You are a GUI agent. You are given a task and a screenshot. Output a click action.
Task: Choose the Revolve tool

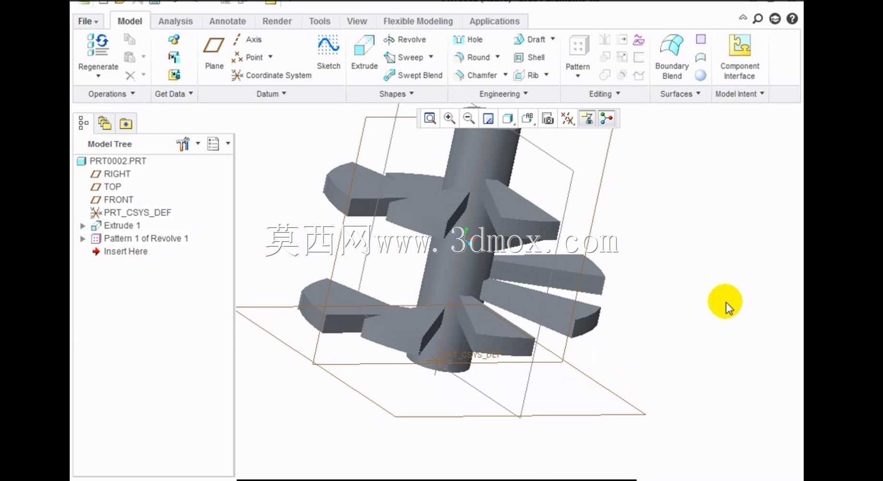tap(405, 39)
